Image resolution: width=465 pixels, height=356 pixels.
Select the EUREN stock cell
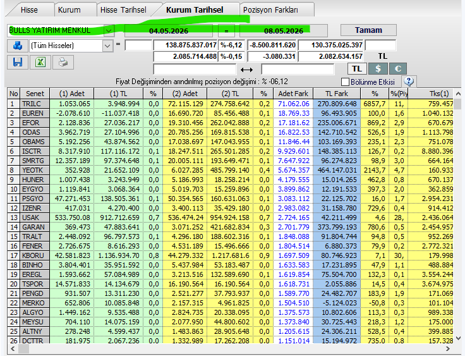[35, 113]
